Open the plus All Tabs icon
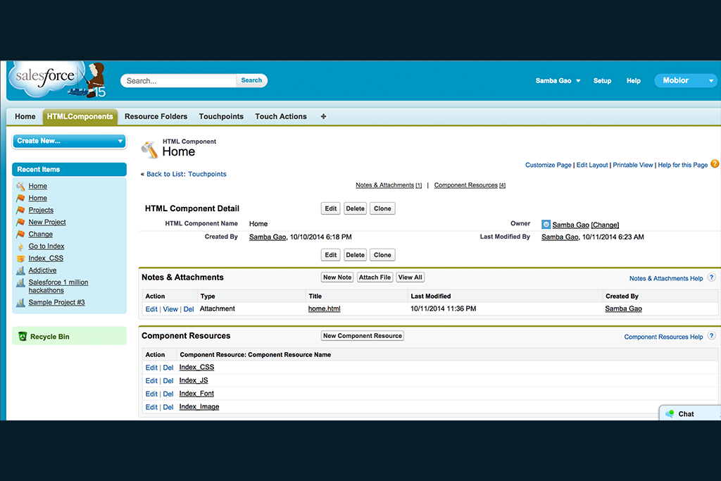 tap(323, 117)
